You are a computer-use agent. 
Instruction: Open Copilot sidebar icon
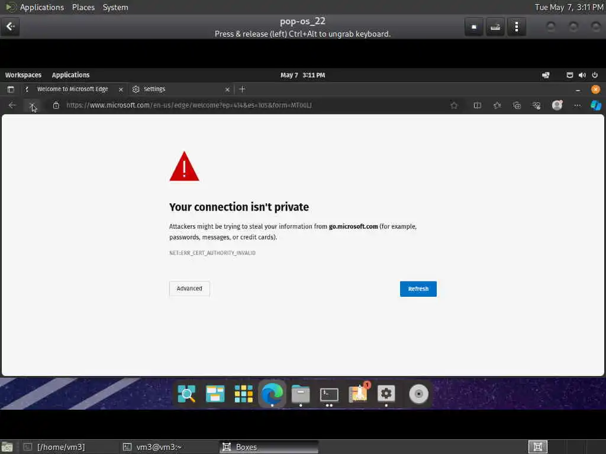point(596,105)
